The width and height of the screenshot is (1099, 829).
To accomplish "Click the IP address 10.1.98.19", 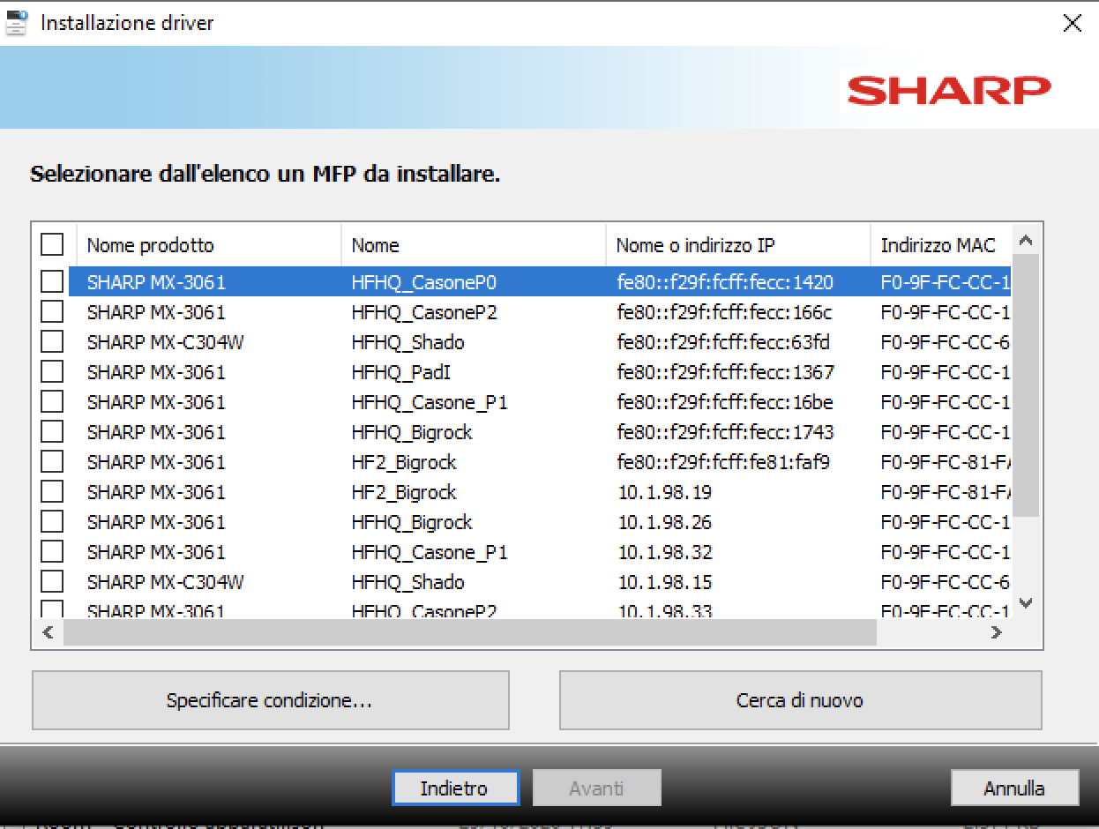I will [x=664, y=492].
